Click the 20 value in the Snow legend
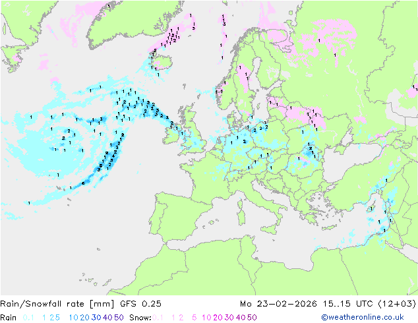This screenshot has height=323, width=418. (218, 318)
